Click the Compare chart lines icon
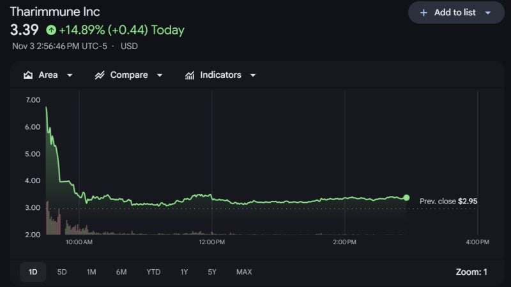This screenshot has width=511, height=287. (x=100, y=75)
